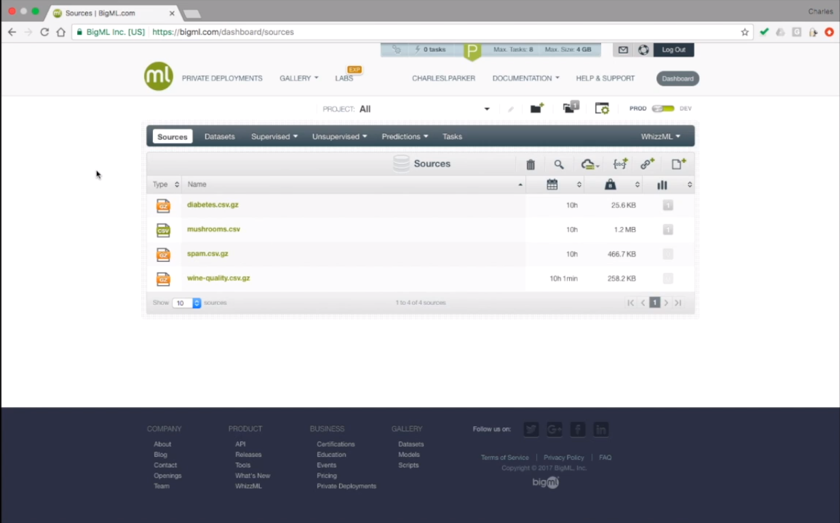Upload a new file source icon
Screen dimensions: 840x523
678,164
